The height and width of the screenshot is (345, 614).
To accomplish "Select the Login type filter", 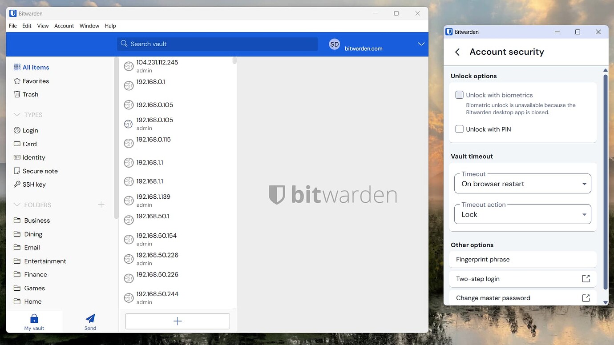I will pyautogui.click(x=30, y=130).
